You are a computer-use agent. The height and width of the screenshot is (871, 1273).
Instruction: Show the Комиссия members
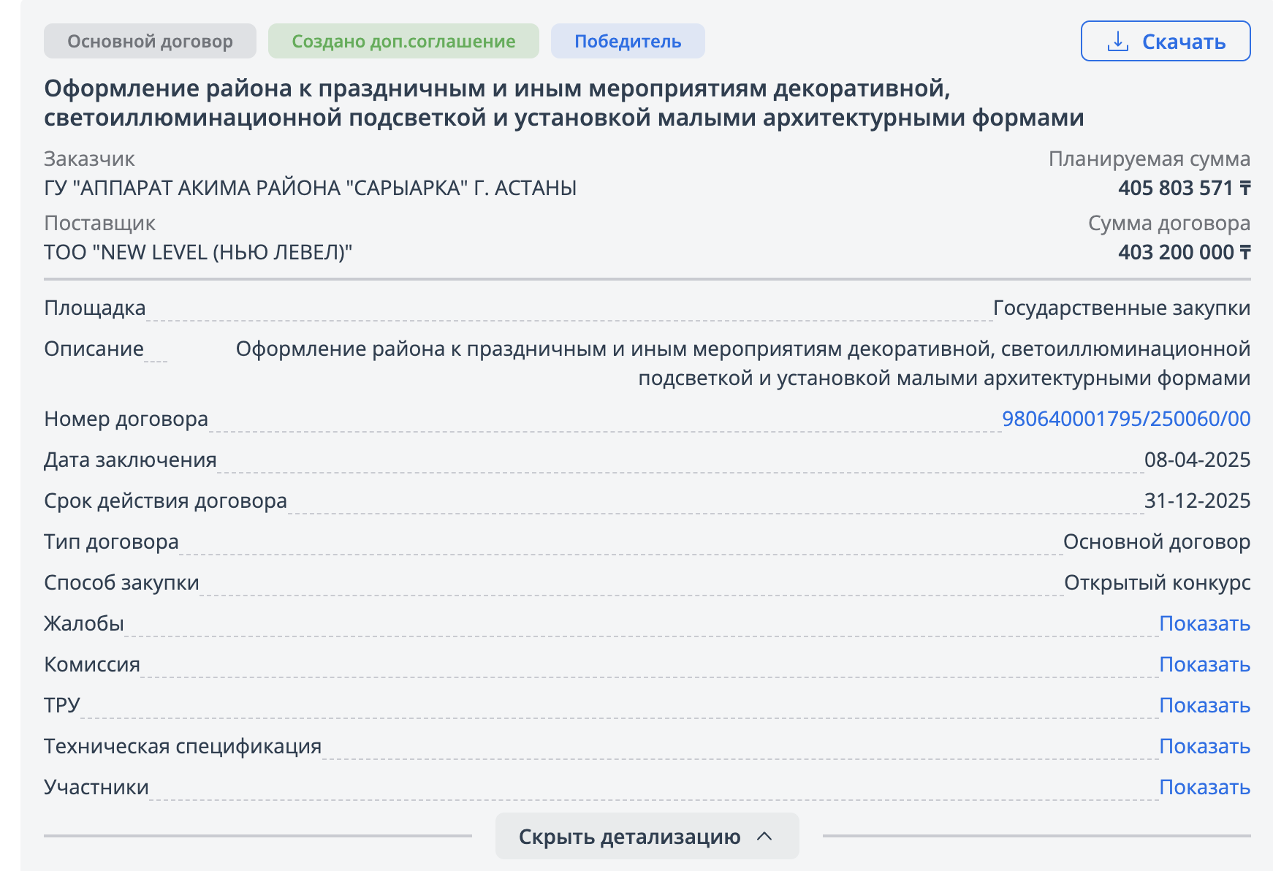click(x=1204, y=664)
